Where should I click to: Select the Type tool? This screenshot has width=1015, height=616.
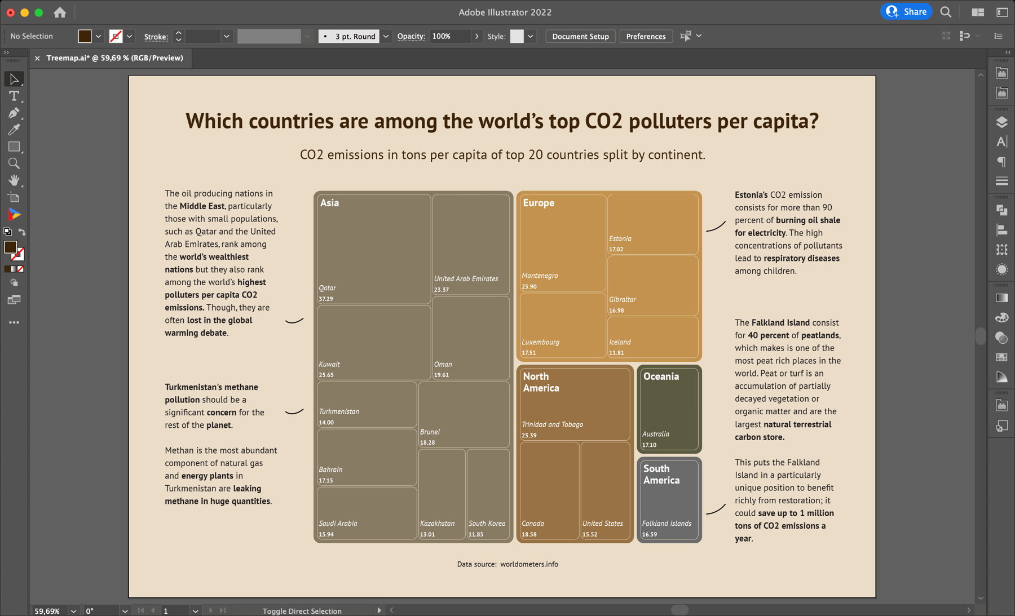(x=14, y=96)
